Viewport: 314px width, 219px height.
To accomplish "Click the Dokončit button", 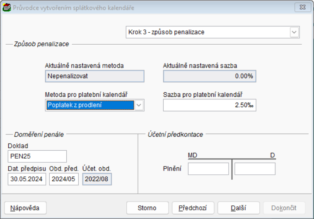I will [285, 207].
